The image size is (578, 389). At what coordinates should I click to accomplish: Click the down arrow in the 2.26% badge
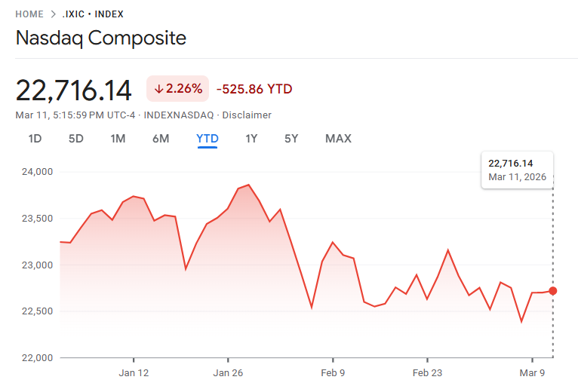pyautogui.click(x=158, y=89)
